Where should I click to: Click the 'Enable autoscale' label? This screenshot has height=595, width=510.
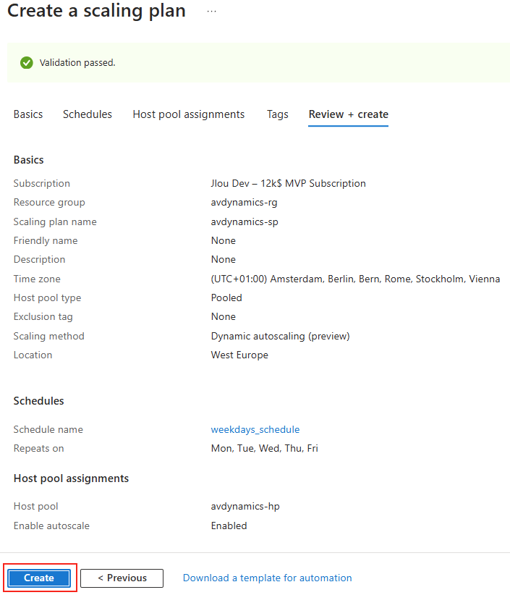pyautogui.click(x=51, y=526)
